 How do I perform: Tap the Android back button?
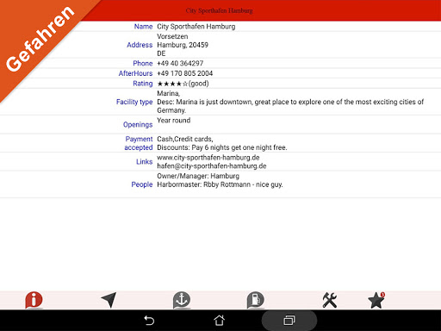click(149, 321)
